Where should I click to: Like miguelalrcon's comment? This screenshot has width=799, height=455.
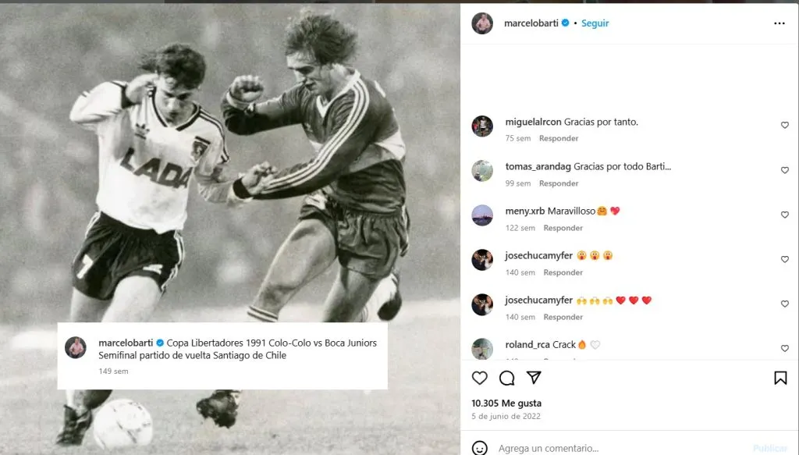click(x=785, y=125)
